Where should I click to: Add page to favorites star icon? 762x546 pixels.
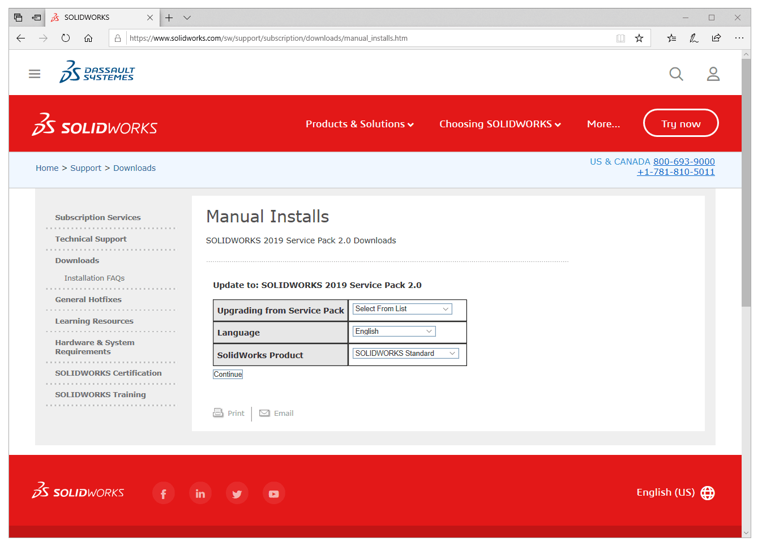click(x=639, y=38)
